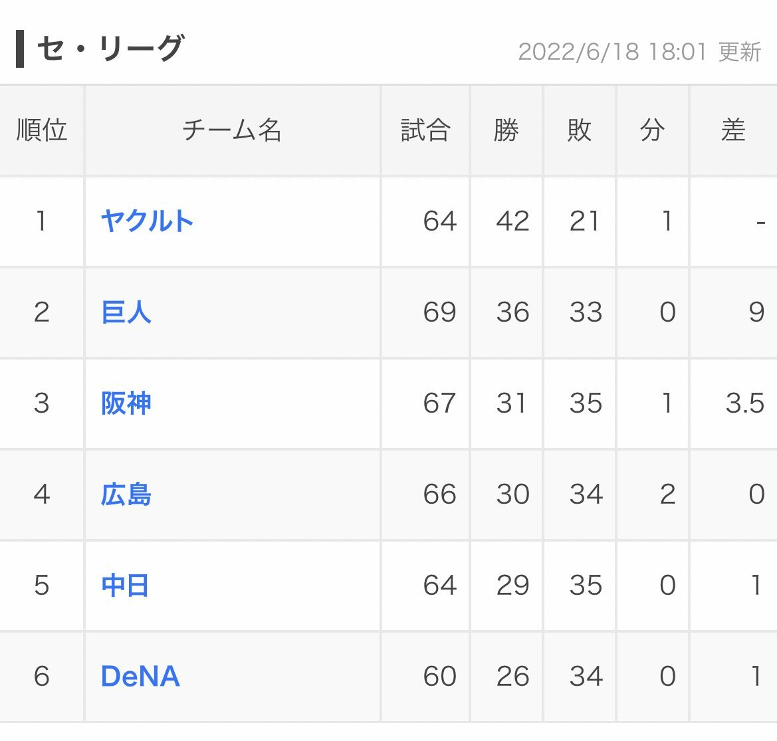Click ヤクルト's 42 wins cell
Image resolution: width=777 pixels, height=741 pixels.
click(512, 221)
